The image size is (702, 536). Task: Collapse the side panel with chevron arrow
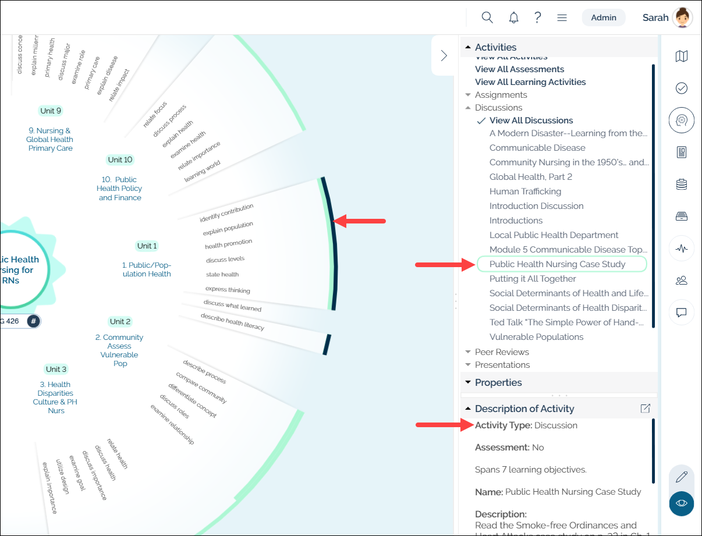point(444,55)
